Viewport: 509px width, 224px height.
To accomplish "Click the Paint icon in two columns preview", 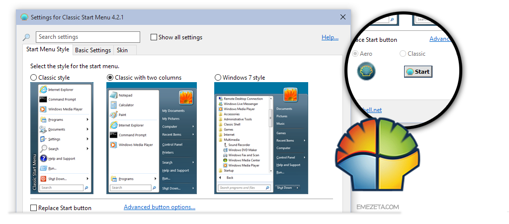I will click(113, 115).
